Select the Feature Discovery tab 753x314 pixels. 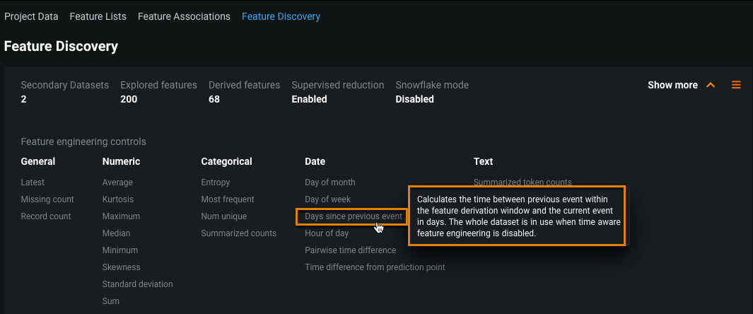(x=281, y=16)
